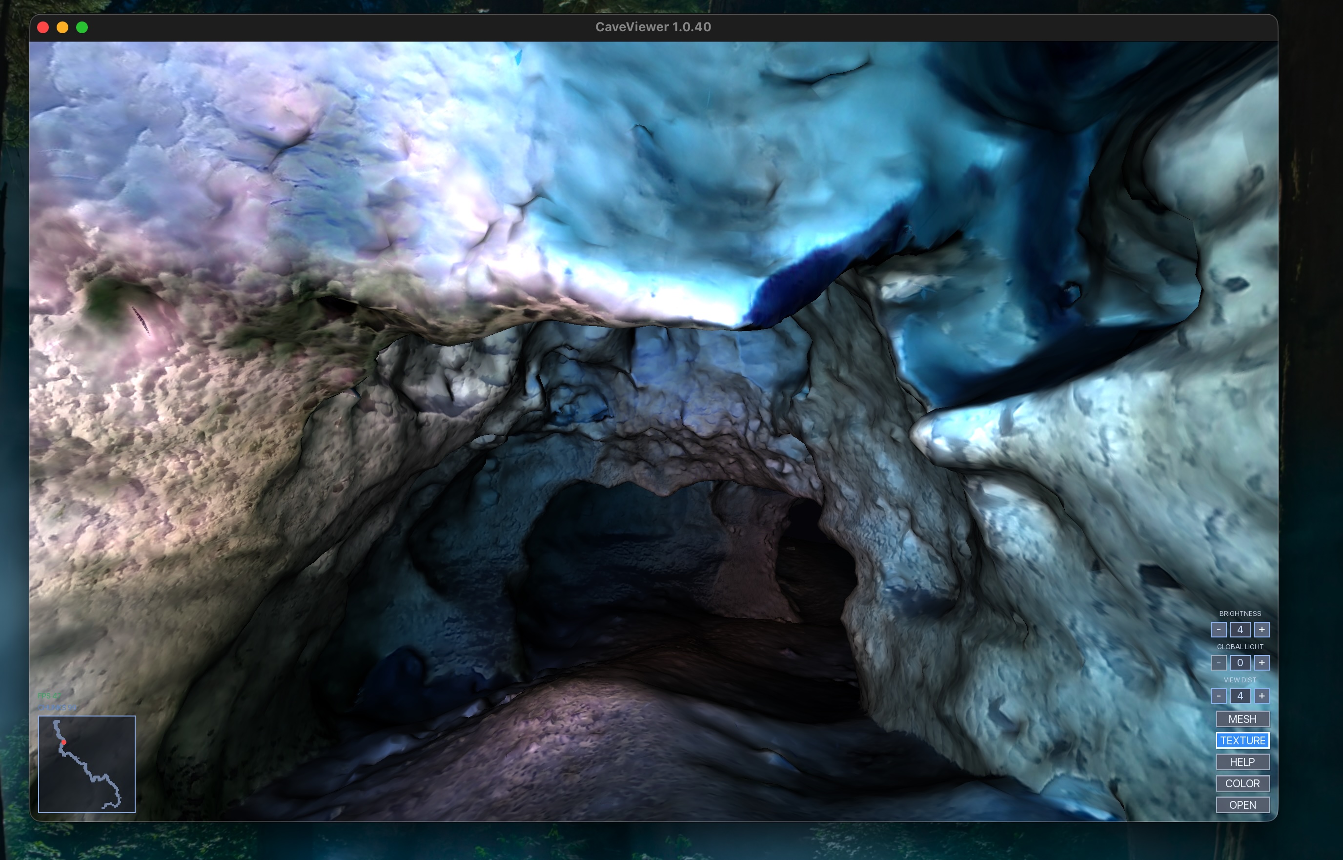
Task: Toggle the COLOR option
Action: coord(1242,783)
